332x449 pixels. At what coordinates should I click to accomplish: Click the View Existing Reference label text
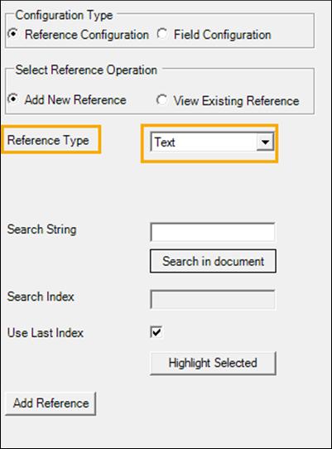pyautogui.click(x=236, y=101)
